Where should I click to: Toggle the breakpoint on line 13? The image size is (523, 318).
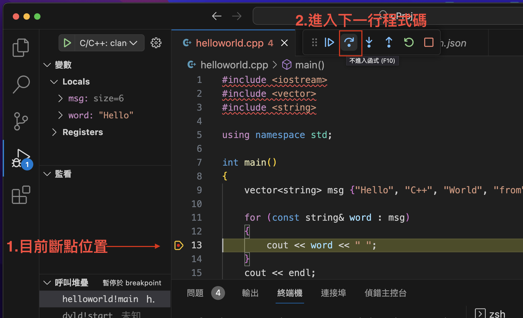click(x=179, y=245)
